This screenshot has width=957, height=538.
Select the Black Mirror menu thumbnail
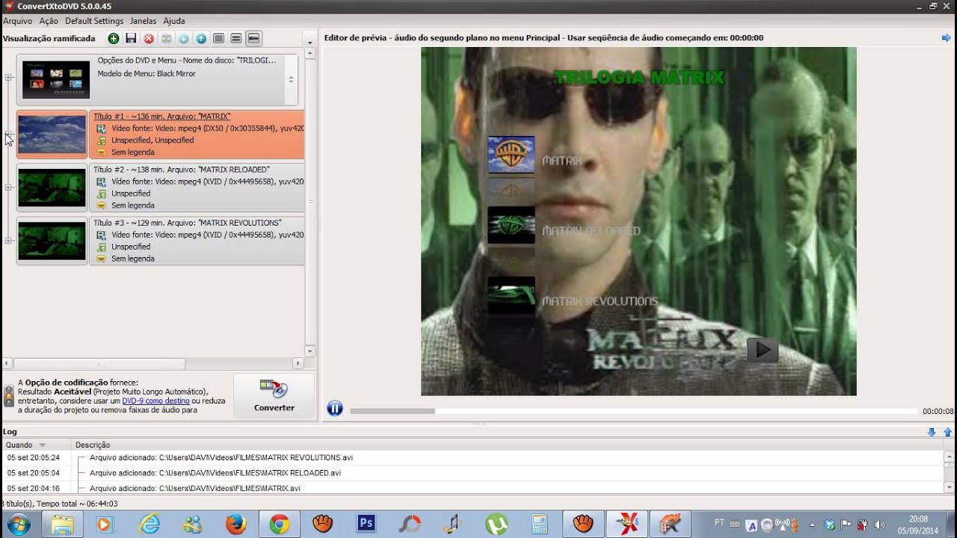pos(56,80)
